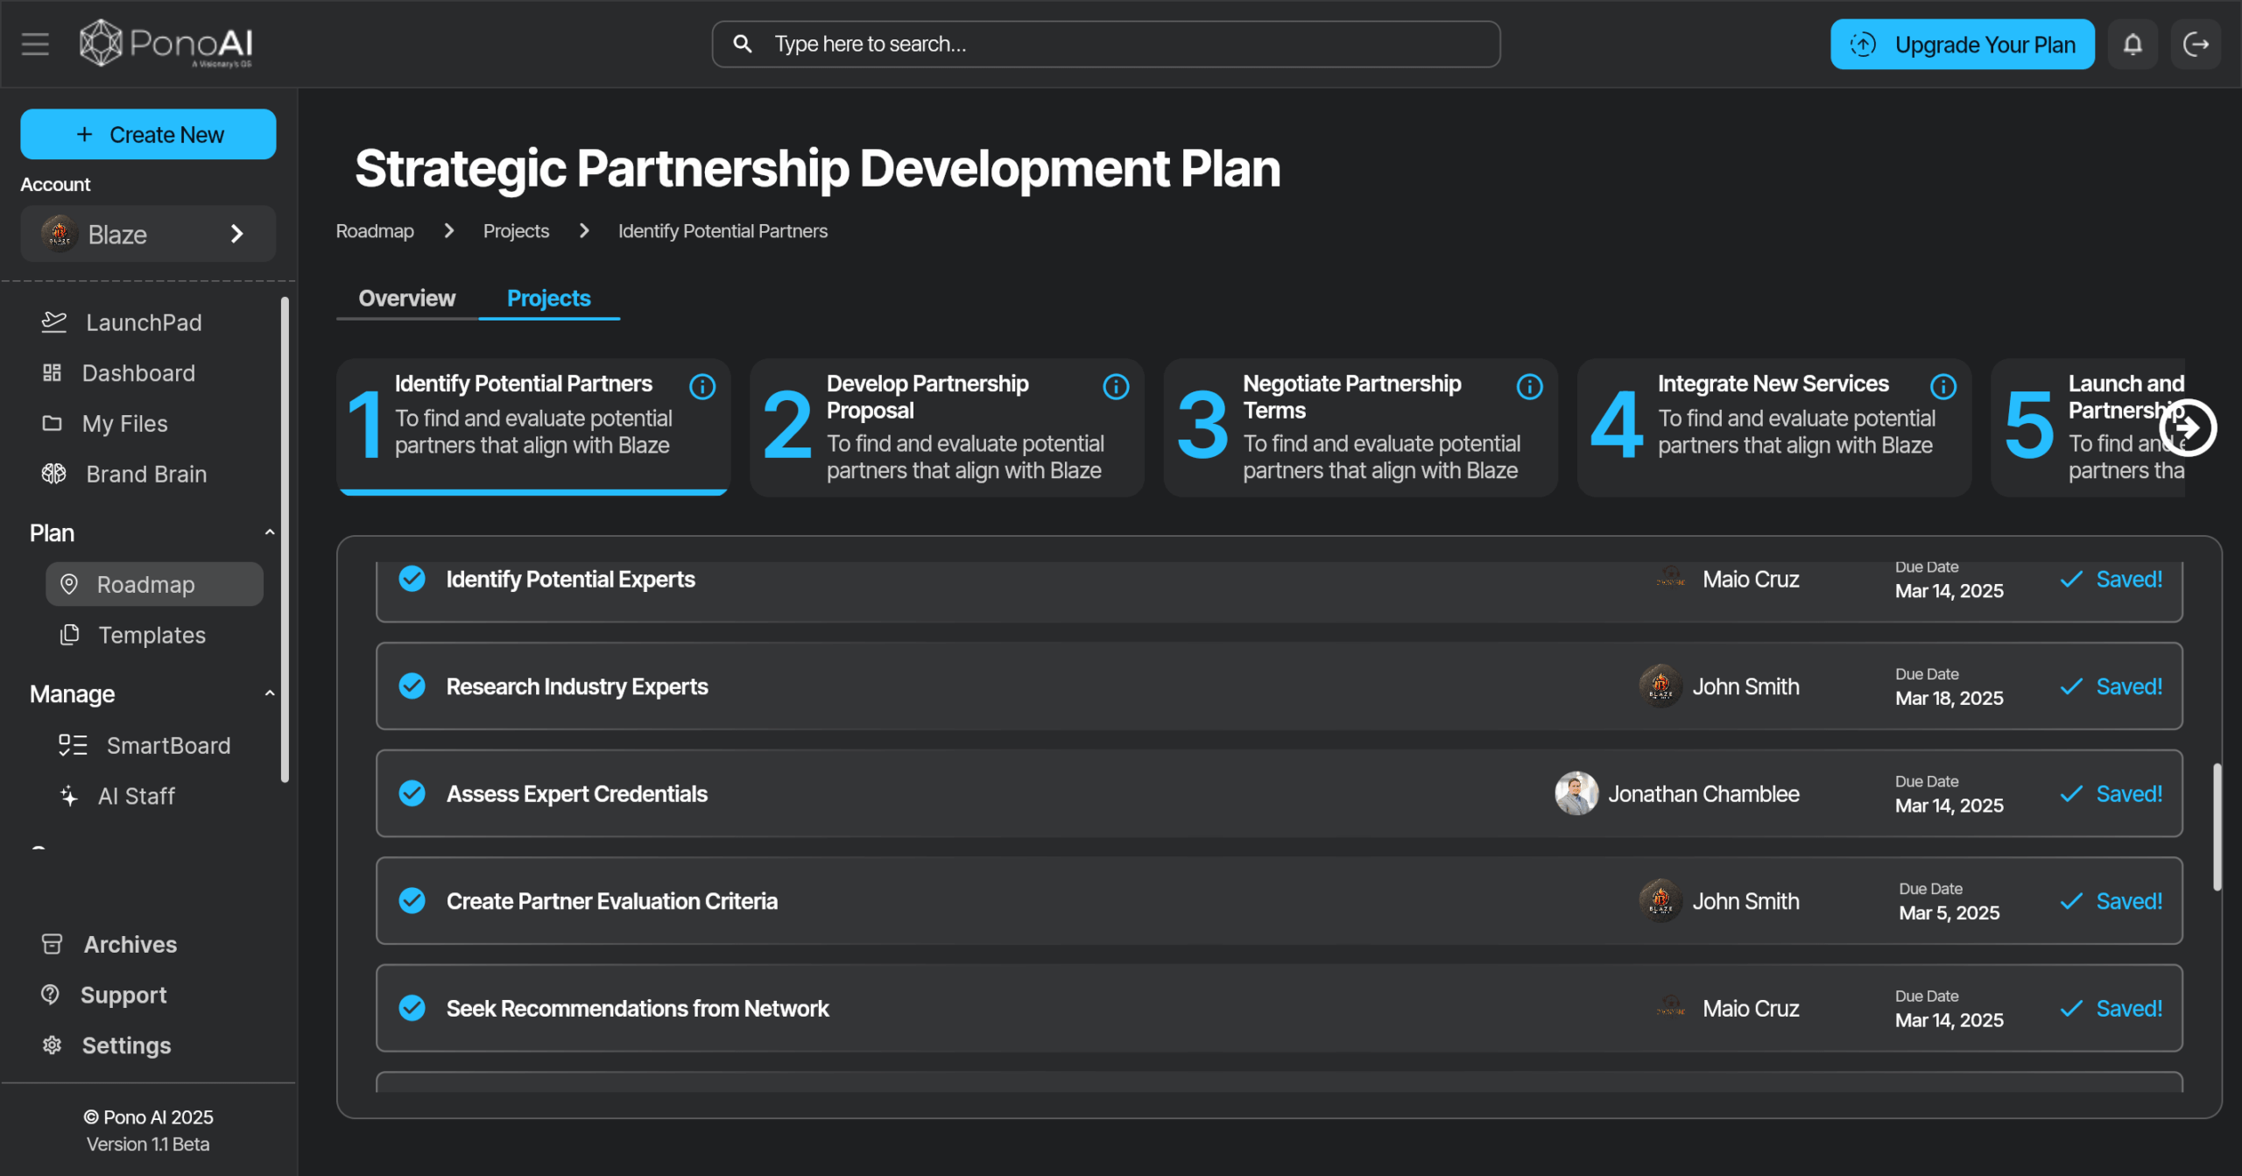Image resolution: width=2242 pixels, height=1176 pixels.
Task: Select the Develop Partnership Proposal project card
Action: click(x=947, y=427)
